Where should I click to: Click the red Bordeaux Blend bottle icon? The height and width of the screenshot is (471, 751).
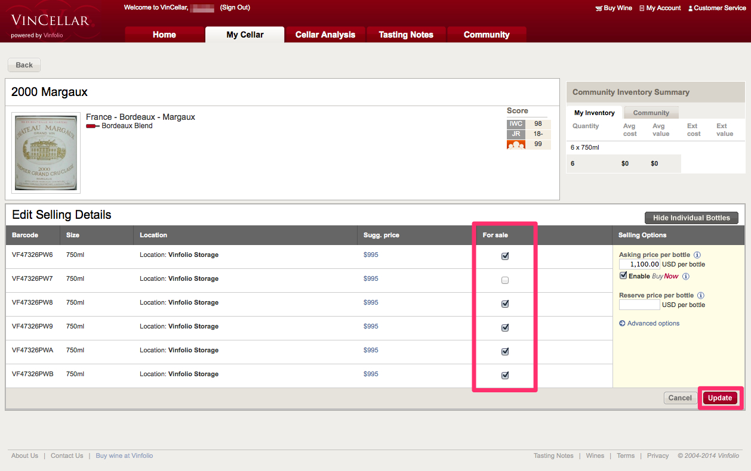click(93, 126)
